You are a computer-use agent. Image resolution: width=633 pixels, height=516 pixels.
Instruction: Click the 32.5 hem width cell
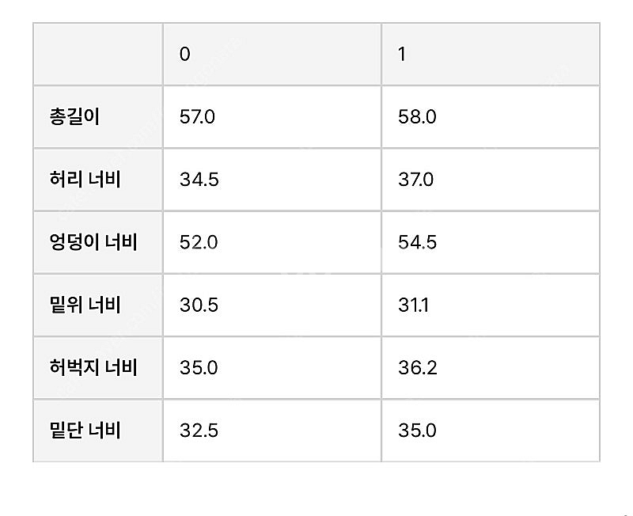point(199,431)
